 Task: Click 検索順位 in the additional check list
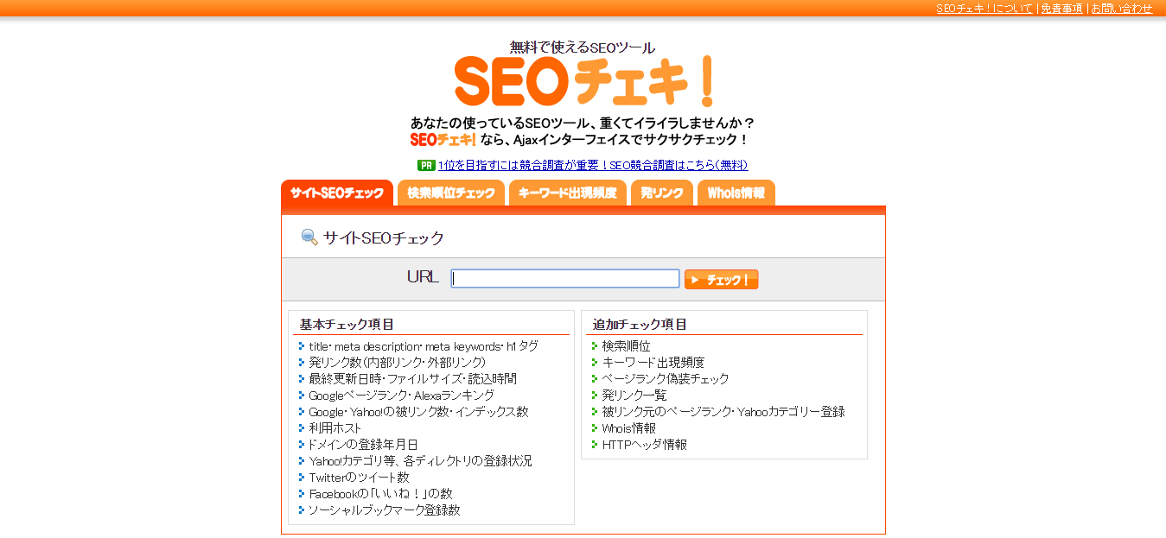pyautogui.click(x=626, y=346)
